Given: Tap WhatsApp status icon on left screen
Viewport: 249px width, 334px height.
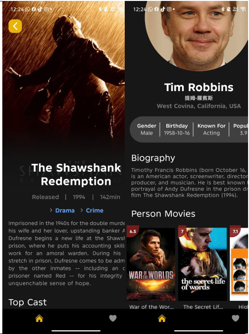Looking at the screenshot, I should tap(27, 9).
